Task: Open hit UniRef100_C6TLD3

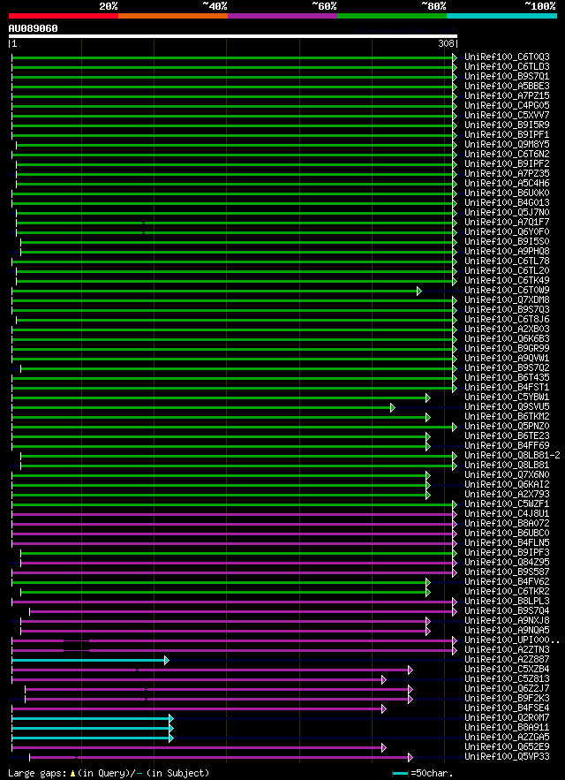Action: [x=508, y=67]
